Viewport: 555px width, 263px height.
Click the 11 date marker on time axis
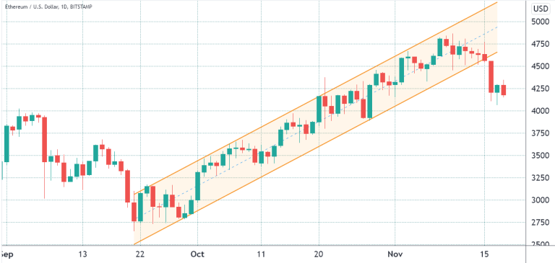pyautogui.click(x=261, y=254)
